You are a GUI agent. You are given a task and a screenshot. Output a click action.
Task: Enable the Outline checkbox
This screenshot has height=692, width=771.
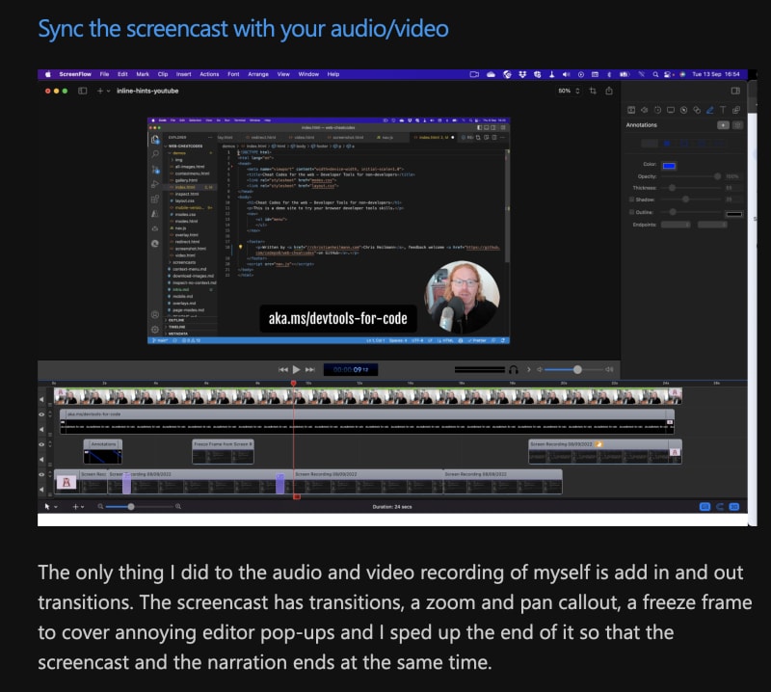click(631, 212)
